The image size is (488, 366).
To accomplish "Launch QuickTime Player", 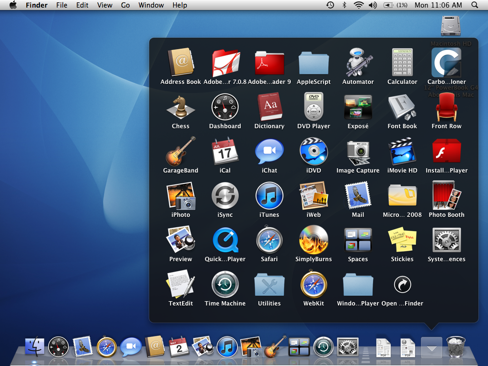I will 225,240.
